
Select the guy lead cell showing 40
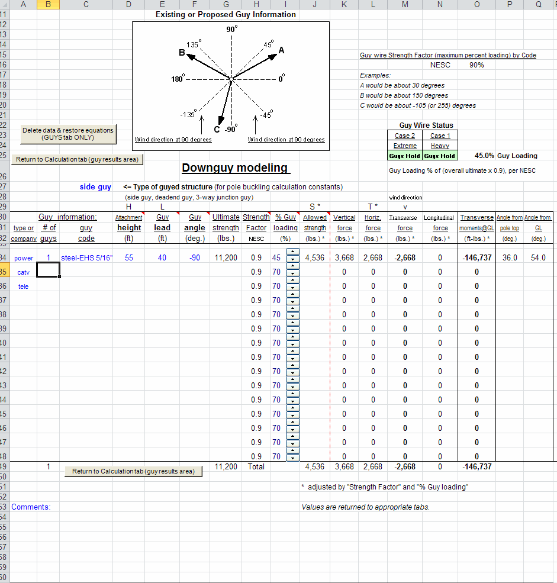coord(162,258)
